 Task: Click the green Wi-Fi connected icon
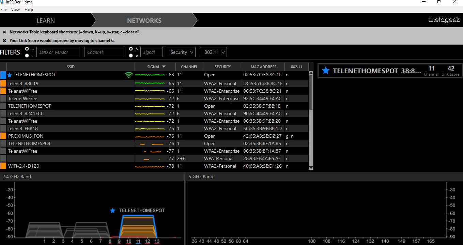point(129,75)
